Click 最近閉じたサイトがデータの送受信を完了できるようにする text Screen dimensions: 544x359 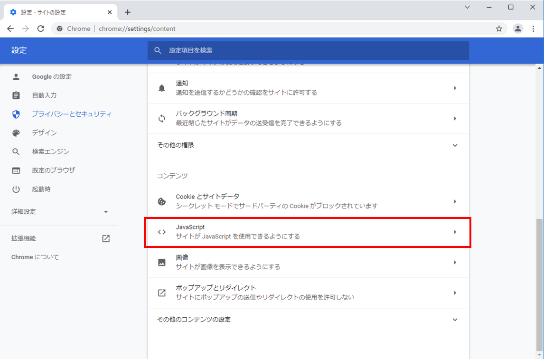(259, 123)
